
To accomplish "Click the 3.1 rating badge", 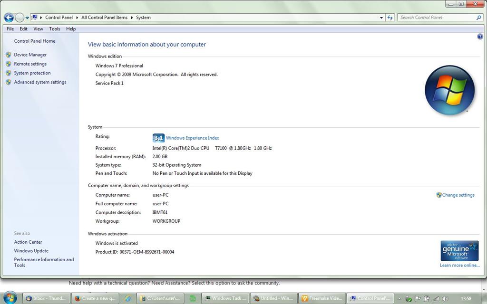I will [x=158, y=138].
